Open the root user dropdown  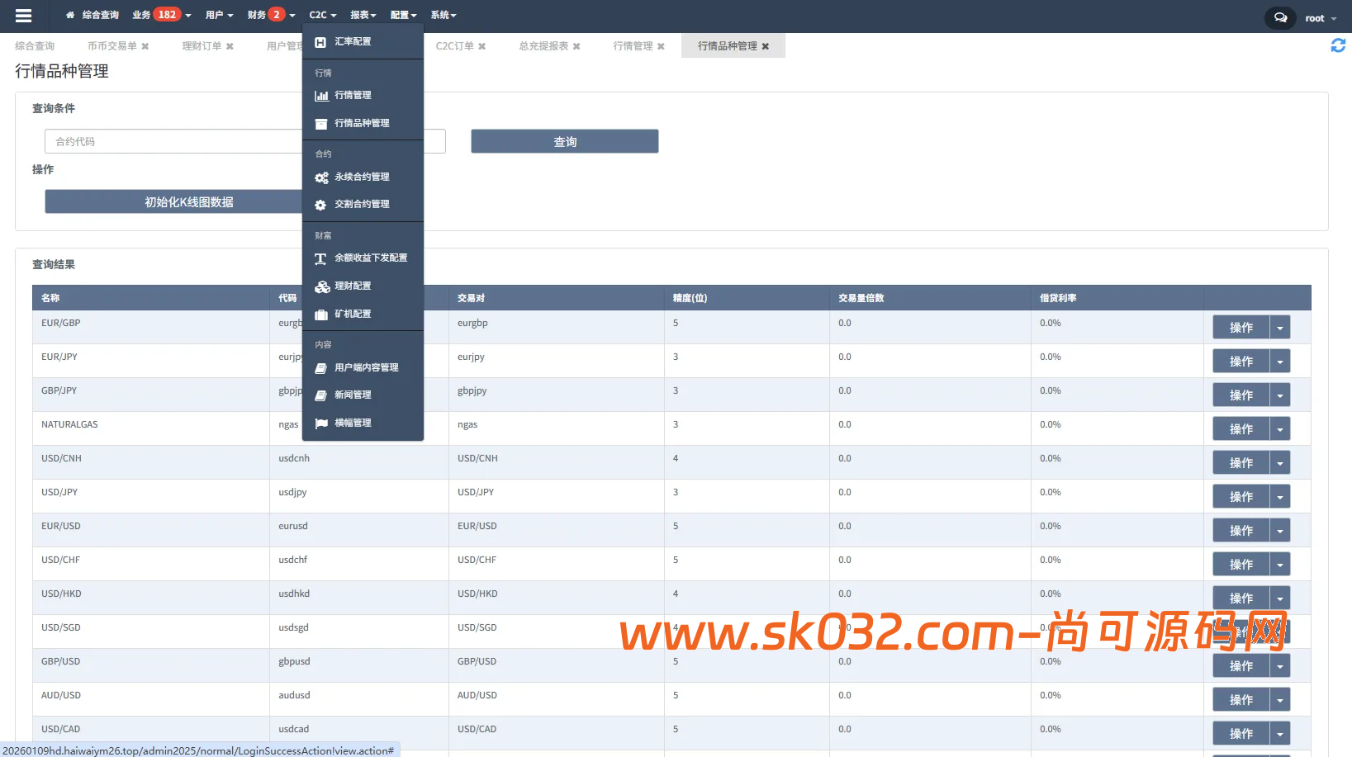point(1319,17)
